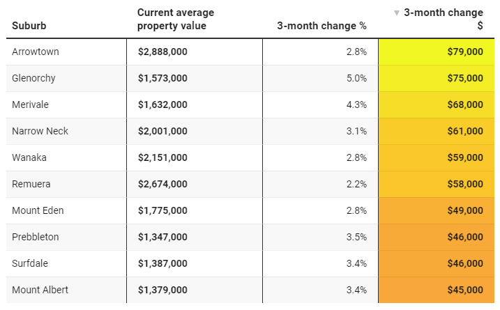Click the Surfdale suburb name
The image size is (500, 310).
(30, 263)
